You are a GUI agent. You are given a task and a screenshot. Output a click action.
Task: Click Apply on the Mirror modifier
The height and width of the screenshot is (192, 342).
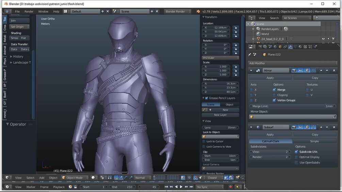(x=270, y=78)
